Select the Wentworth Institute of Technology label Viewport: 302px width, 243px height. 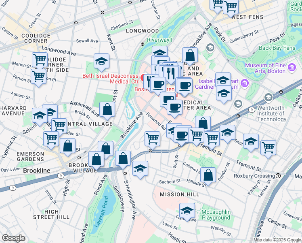coord(272,113)
